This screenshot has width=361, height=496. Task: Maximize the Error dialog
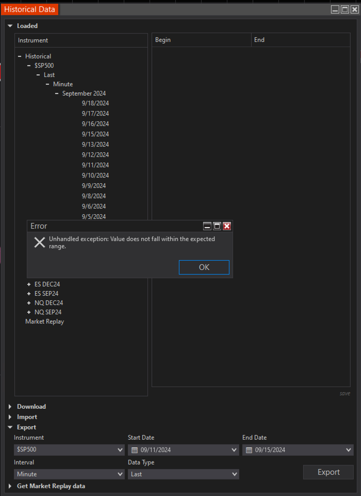pyautogui.click(x=217, y=226)
